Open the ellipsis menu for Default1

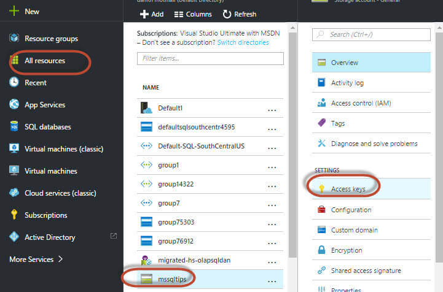(x=272, y=110)
